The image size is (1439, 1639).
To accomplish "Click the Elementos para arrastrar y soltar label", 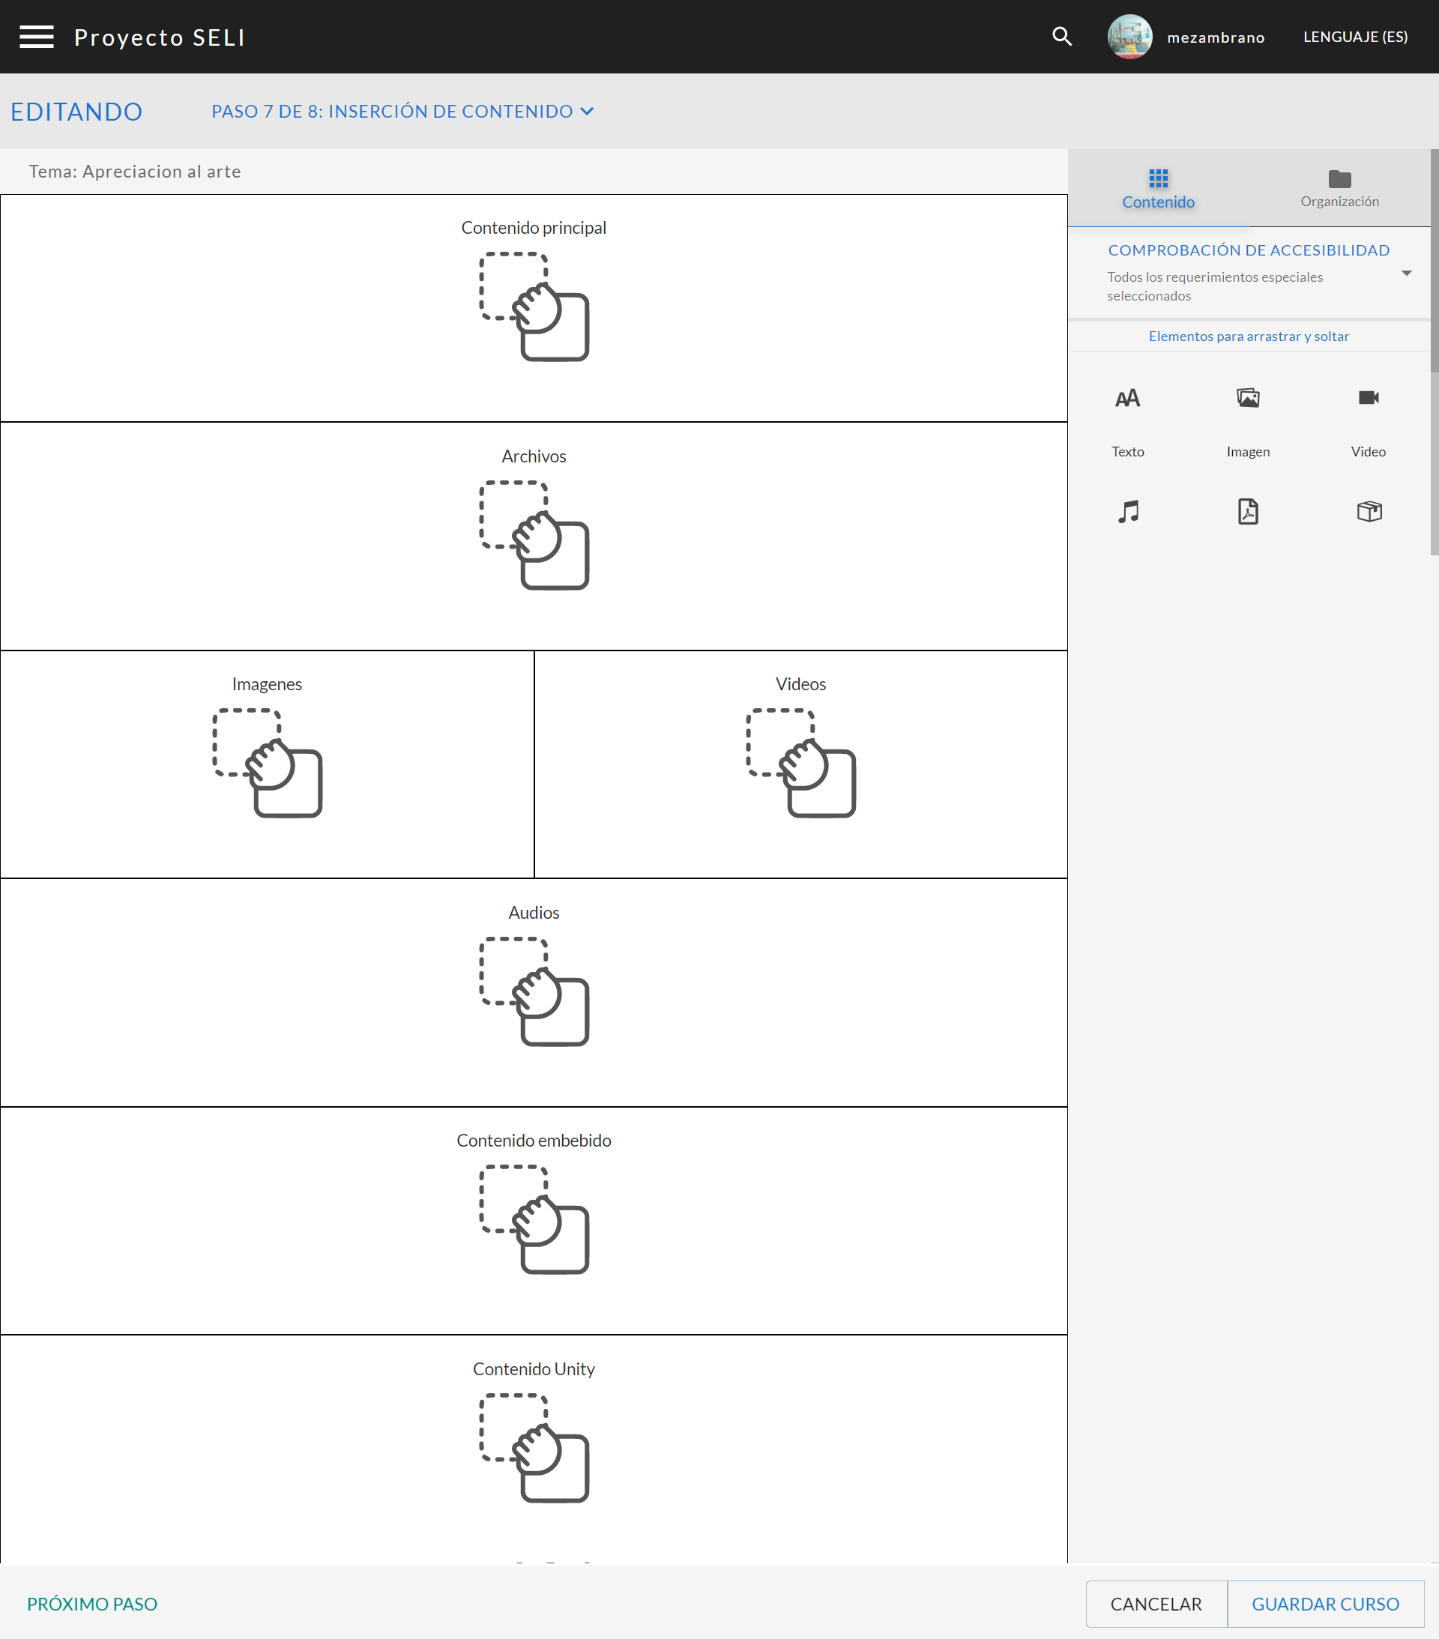I will (1248, 336).
